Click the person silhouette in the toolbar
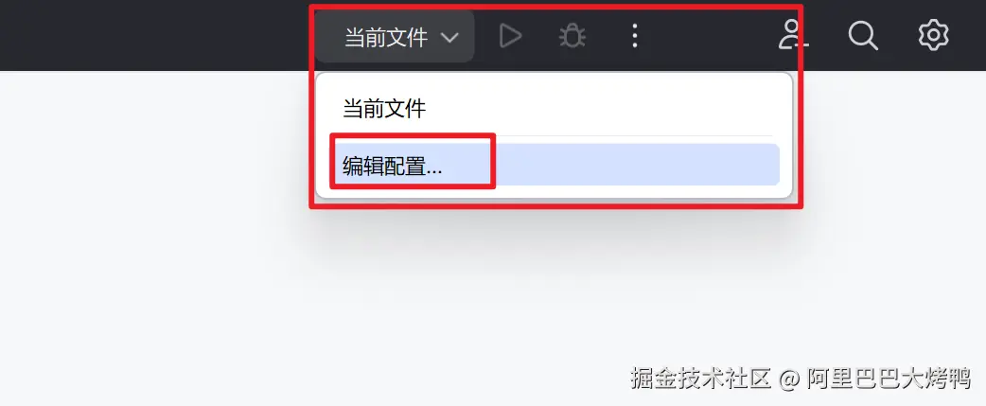This screenshot has height=406, width=986. tap(794, 35)
